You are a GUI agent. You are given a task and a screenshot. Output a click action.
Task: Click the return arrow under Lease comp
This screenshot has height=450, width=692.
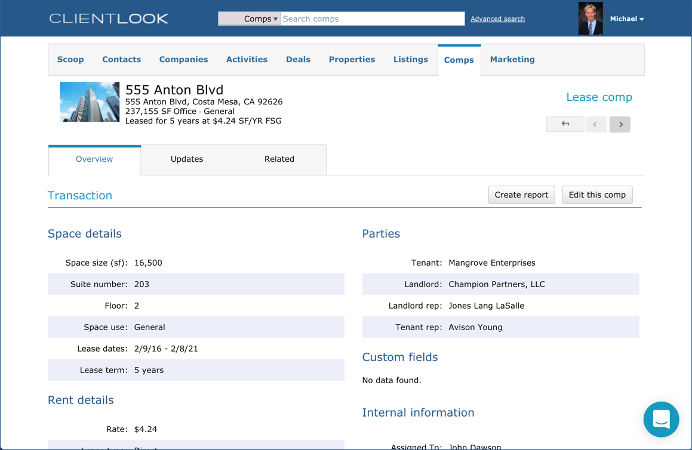coord(565,124)
